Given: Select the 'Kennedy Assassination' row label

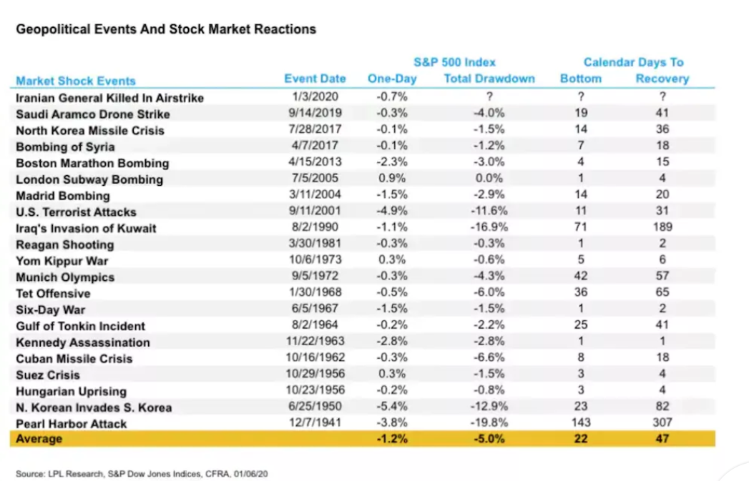Looking at the screenshot, I should pos(83,342).
